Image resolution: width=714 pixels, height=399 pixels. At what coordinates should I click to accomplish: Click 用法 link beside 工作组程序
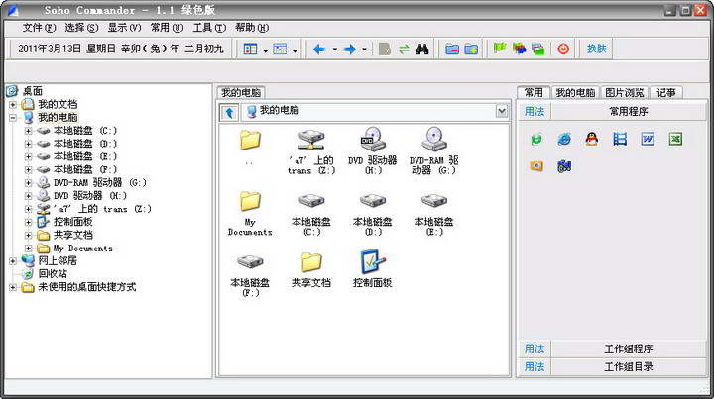[535, 349]
